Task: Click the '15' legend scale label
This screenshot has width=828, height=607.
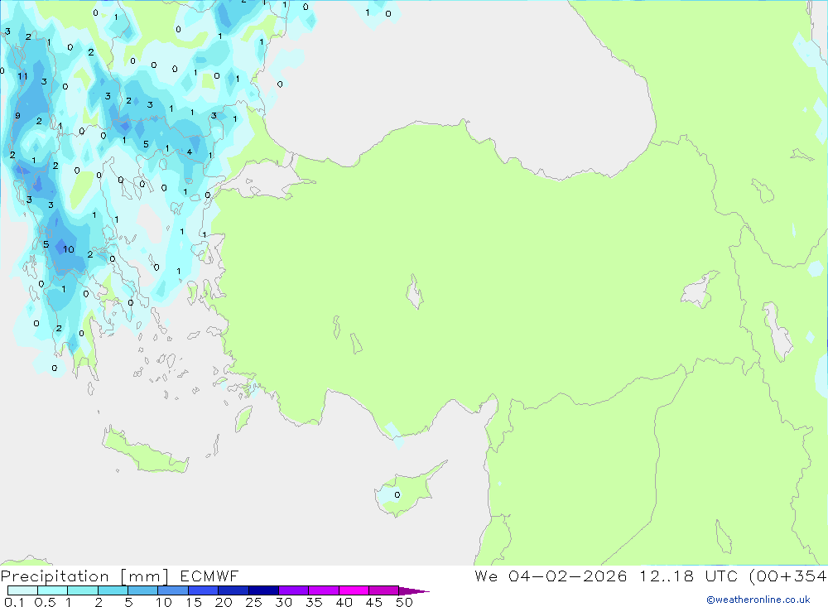Action: tap(193, 602)
